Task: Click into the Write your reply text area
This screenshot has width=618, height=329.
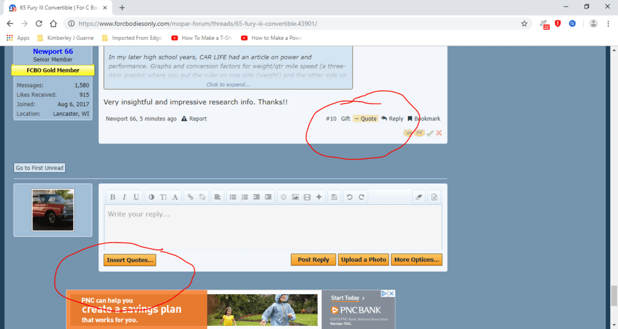Action: 273,226
